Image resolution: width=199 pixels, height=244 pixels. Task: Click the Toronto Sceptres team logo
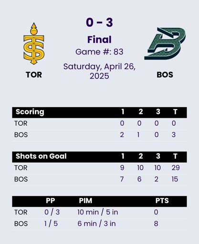coord(34,43)
